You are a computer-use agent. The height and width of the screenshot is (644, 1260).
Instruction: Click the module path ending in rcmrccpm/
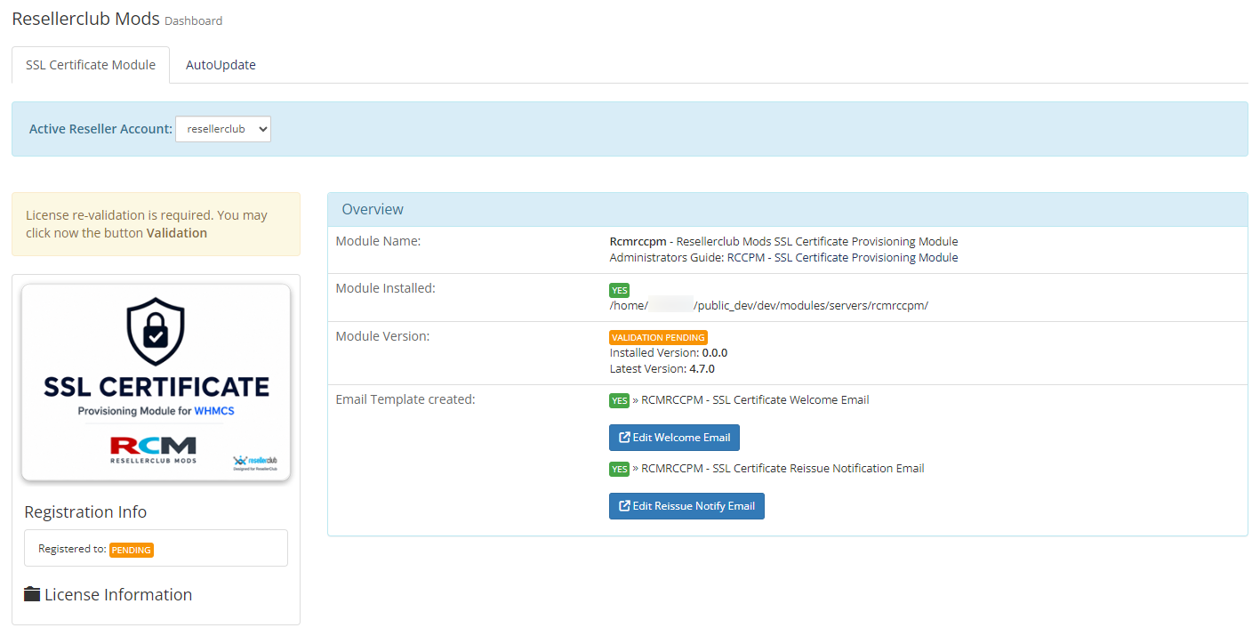coord(768,306)
